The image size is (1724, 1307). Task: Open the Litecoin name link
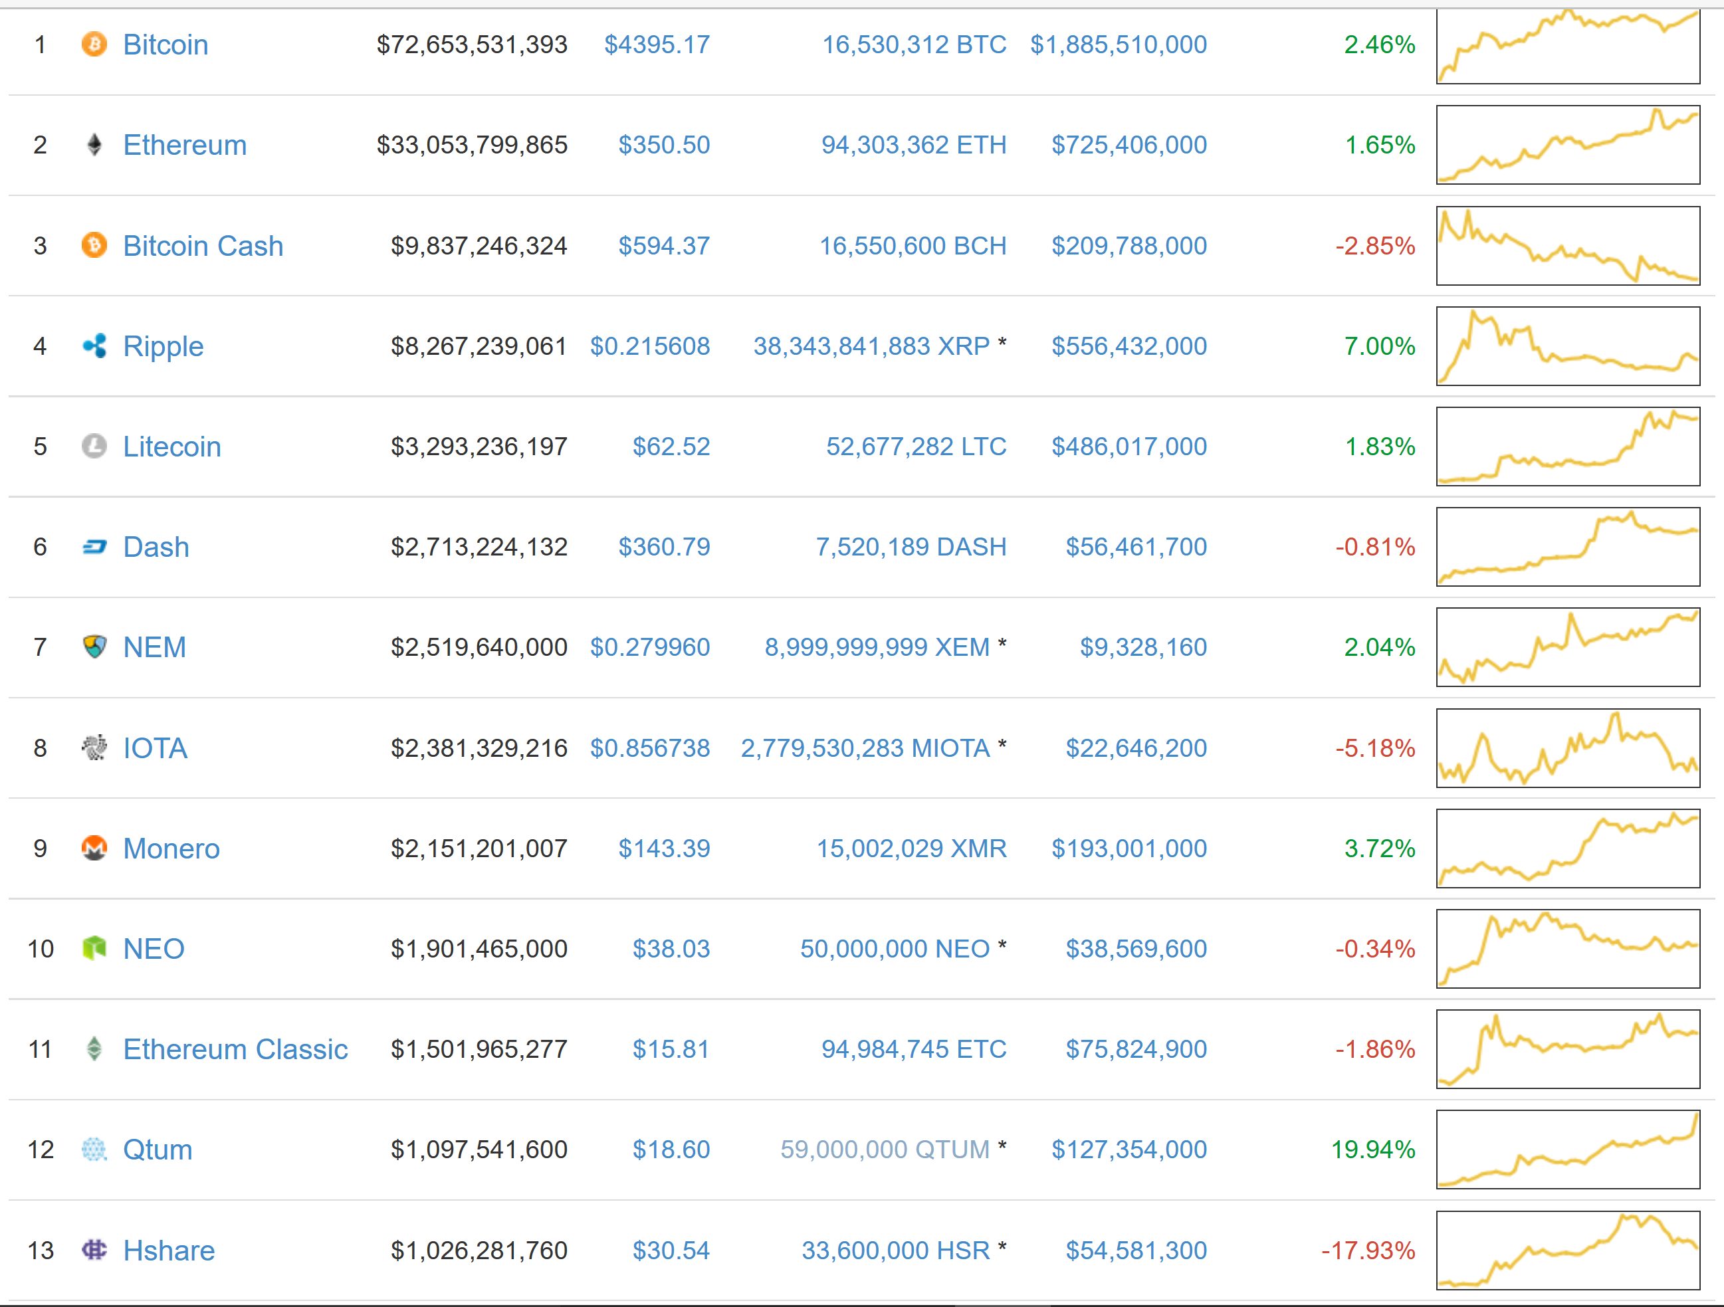tap(172, 447)
